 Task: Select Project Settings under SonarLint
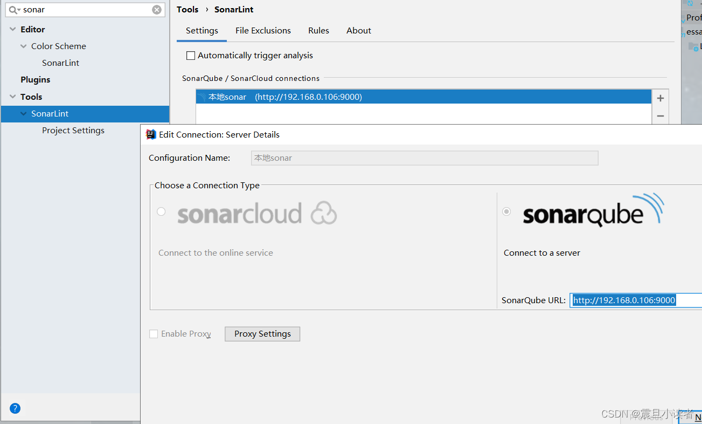73,130
